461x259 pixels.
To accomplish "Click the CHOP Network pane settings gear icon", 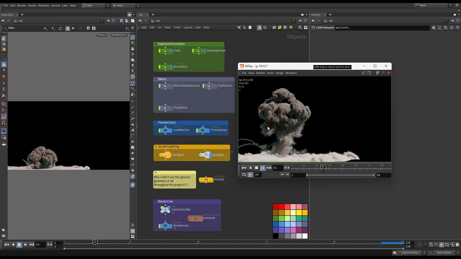I will coord(434,27).
